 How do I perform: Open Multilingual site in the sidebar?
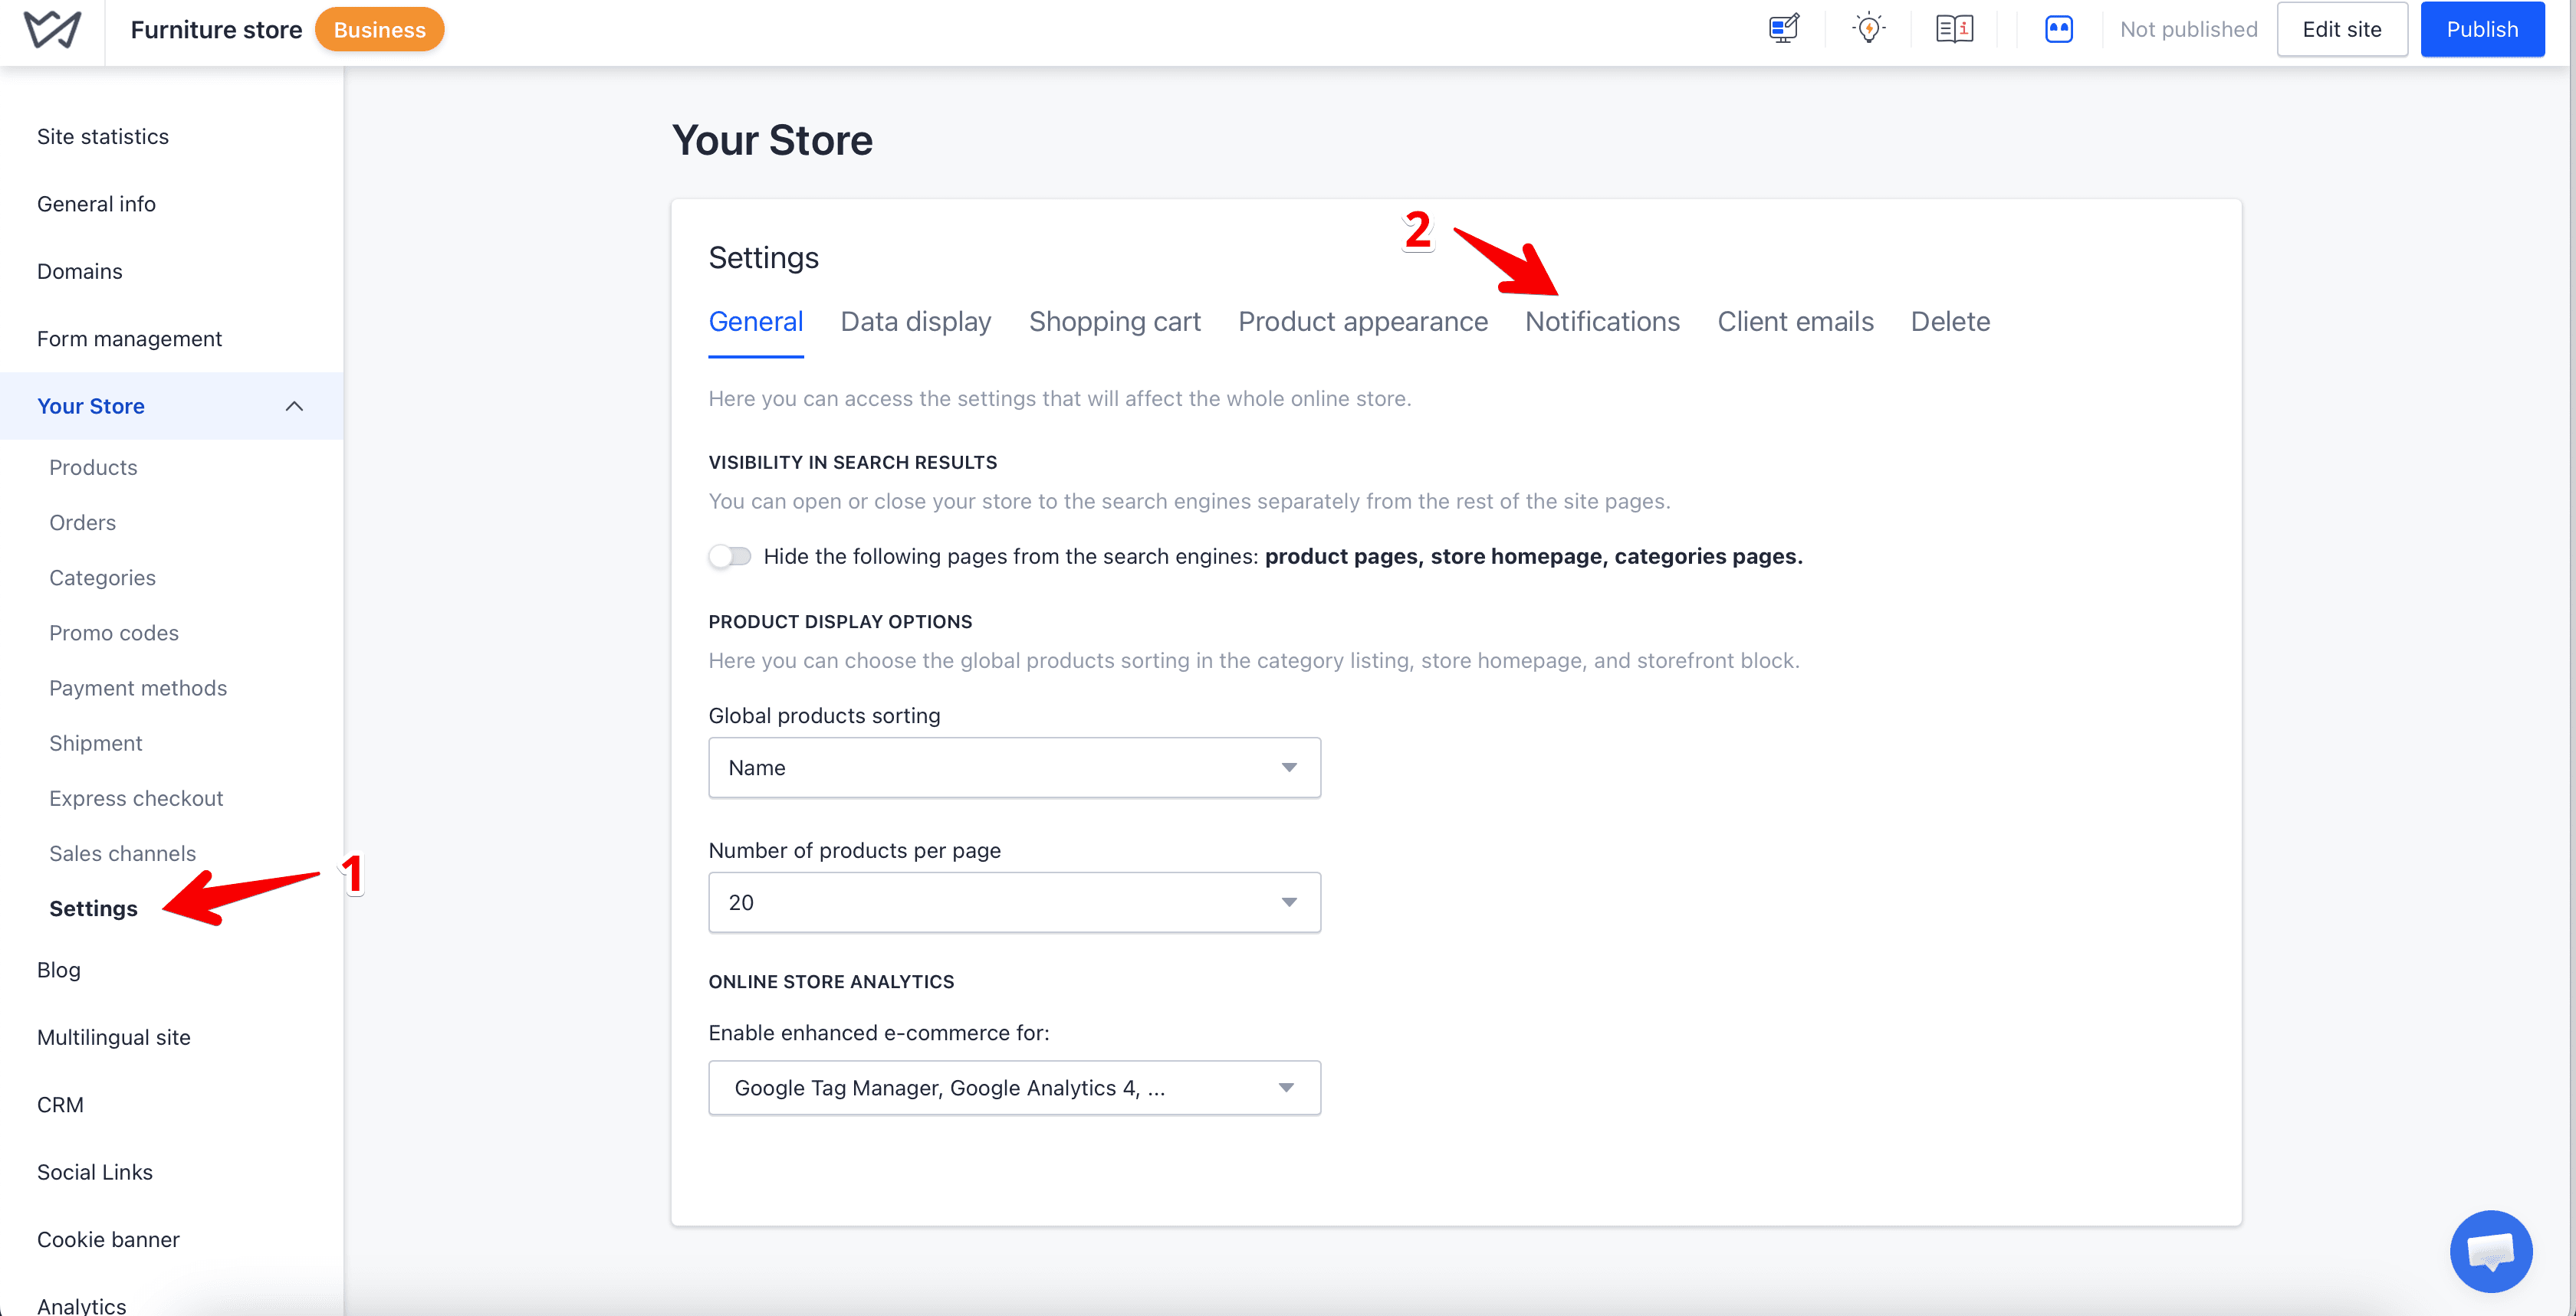click(x=114, y=1037)
